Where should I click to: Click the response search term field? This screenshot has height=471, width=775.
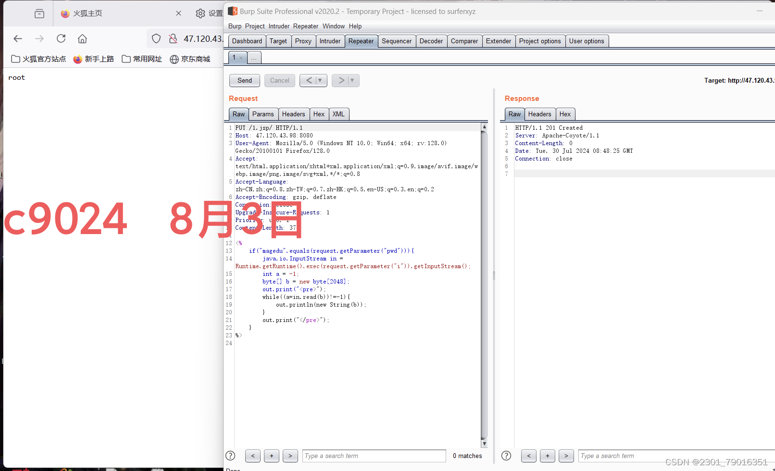676,456
